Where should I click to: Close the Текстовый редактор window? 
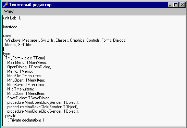(182, 5)
